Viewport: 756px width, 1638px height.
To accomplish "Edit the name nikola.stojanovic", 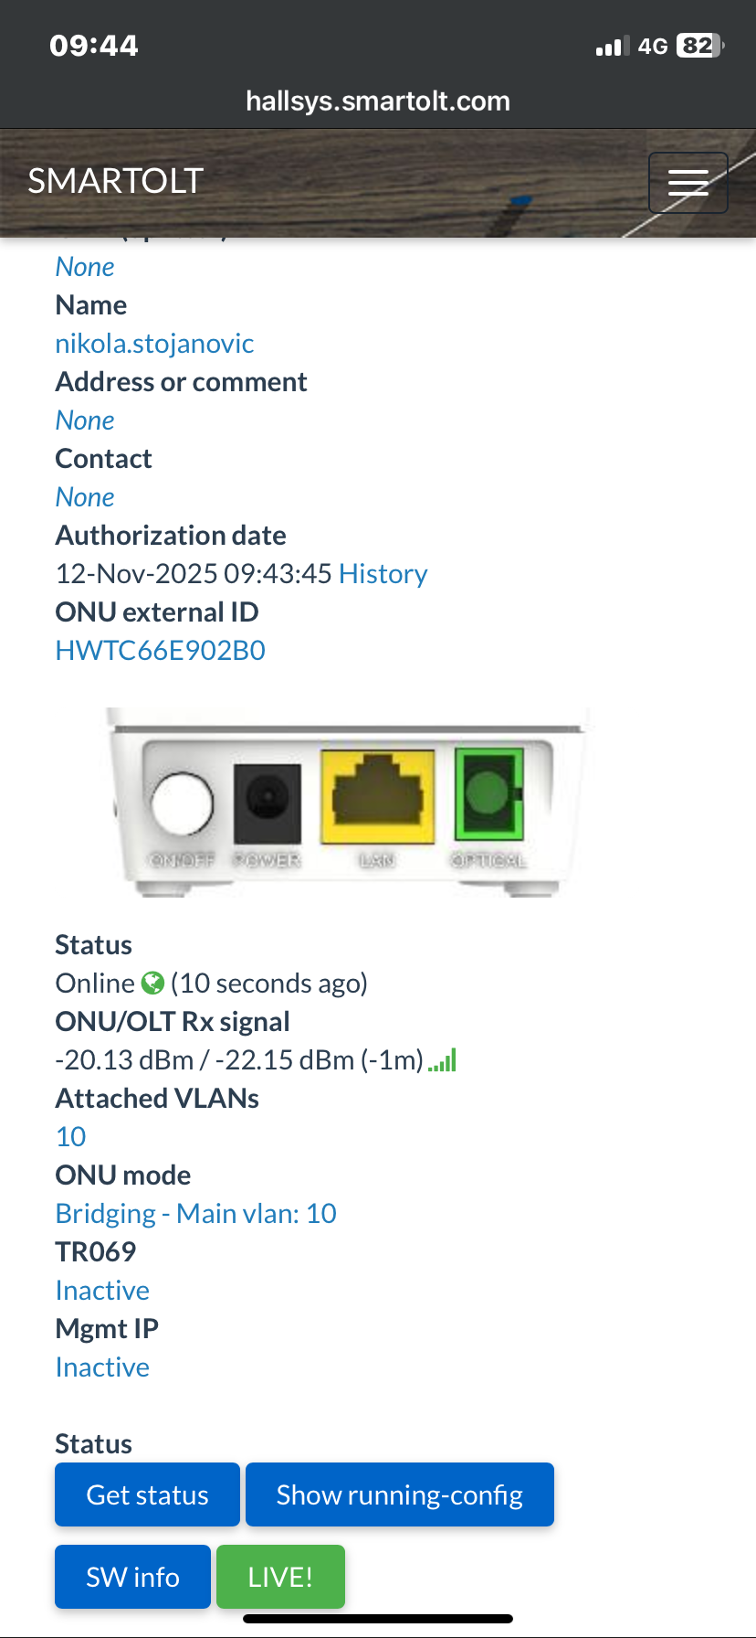I will point(154,344).
